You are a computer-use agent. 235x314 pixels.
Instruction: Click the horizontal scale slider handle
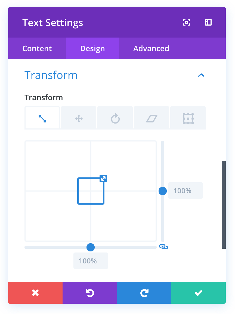click(x=90, y=247)
